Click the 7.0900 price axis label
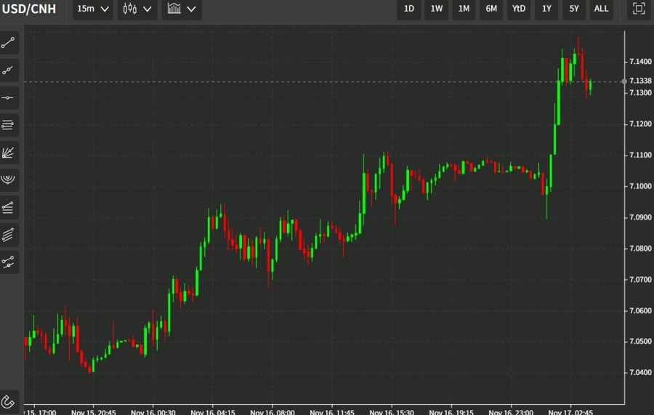Screen dimensions: 654x415 click(x=640, y=217)
